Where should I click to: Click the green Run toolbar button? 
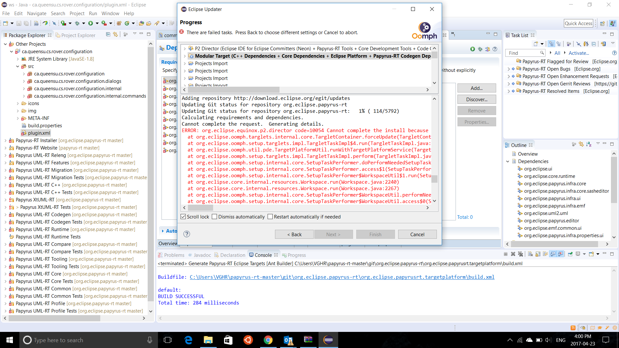[91, 23]
